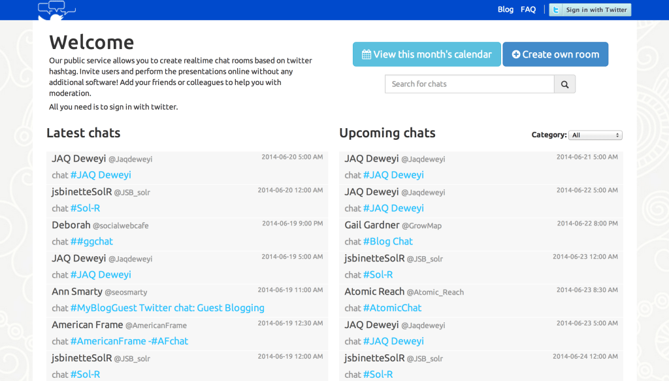Open the Blog menu item

[x=505, y=9]
